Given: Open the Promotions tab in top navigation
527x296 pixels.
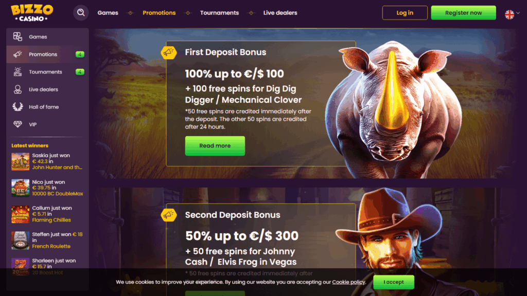Looking at the screenshot, I should 159,13.
